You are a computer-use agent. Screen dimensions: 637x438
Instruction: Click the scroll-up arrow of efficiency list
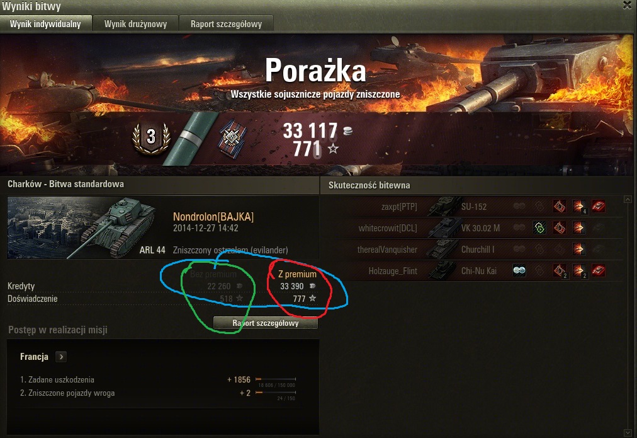coord(628,199)
